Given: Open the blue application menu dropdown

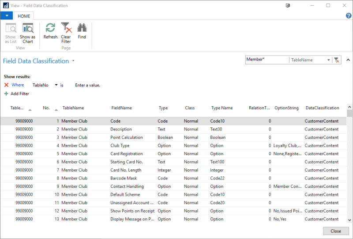Looking at the screenshot, I should coord(7,15).
